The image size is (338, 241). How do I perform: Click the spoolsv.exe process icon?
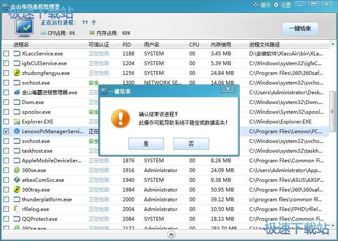pyautogui.click(x=17, y=112)
